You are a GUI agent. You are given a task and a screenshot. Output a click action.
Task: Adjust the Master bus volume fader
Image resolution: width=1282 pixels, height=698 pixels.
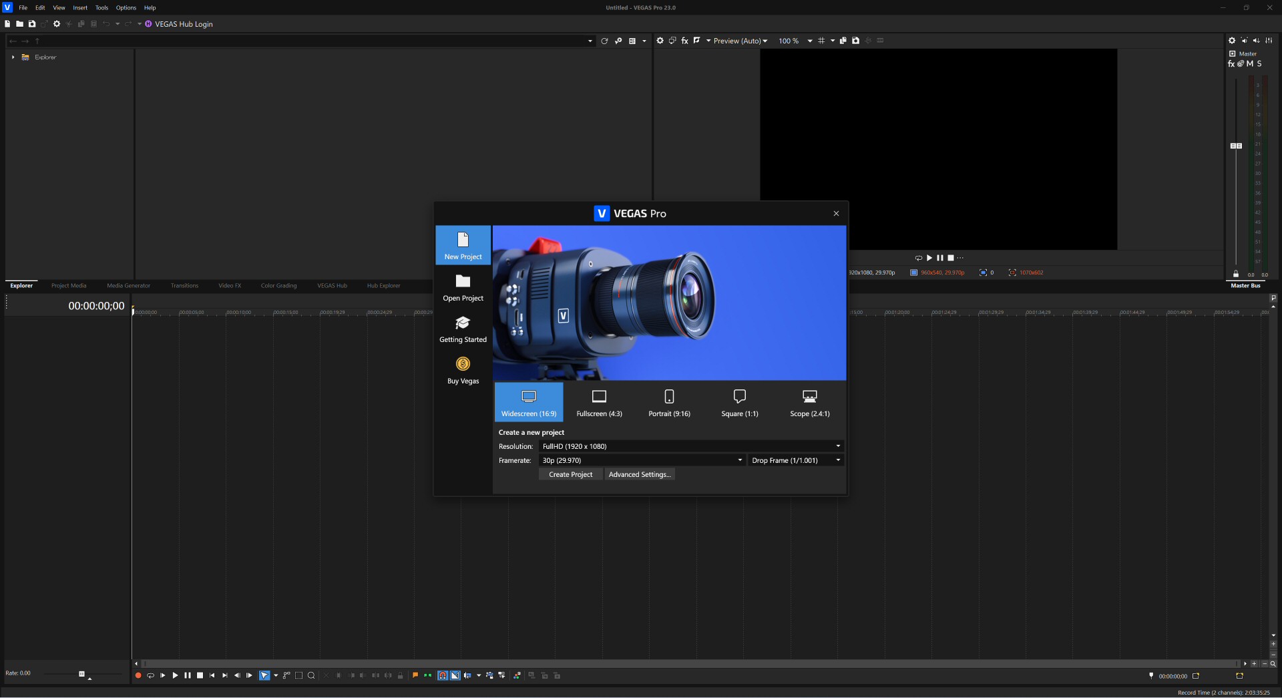(x=1236, y=146)
